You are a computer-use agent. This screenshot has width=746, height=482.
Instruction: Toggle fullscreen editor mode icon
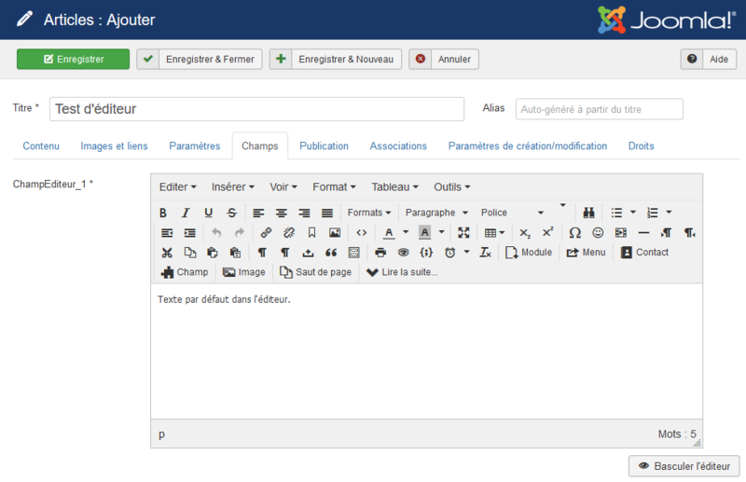pos(463,232)
